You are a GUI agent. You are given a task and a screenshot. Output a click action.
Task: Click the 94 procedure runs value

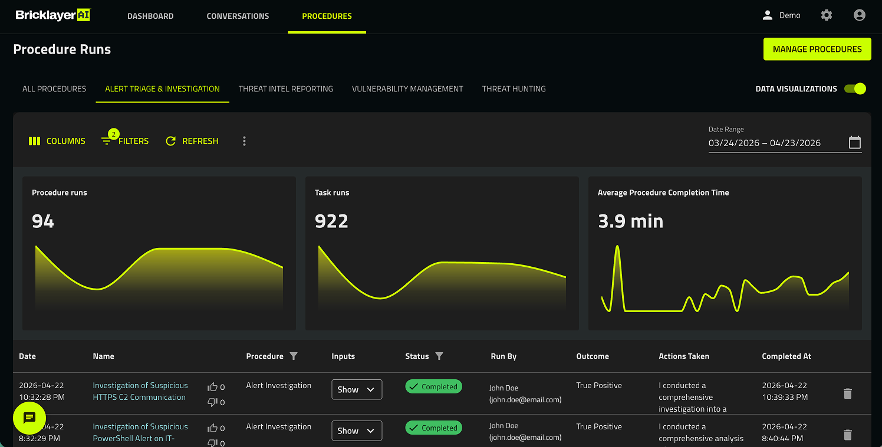click(x=43, y=221)
